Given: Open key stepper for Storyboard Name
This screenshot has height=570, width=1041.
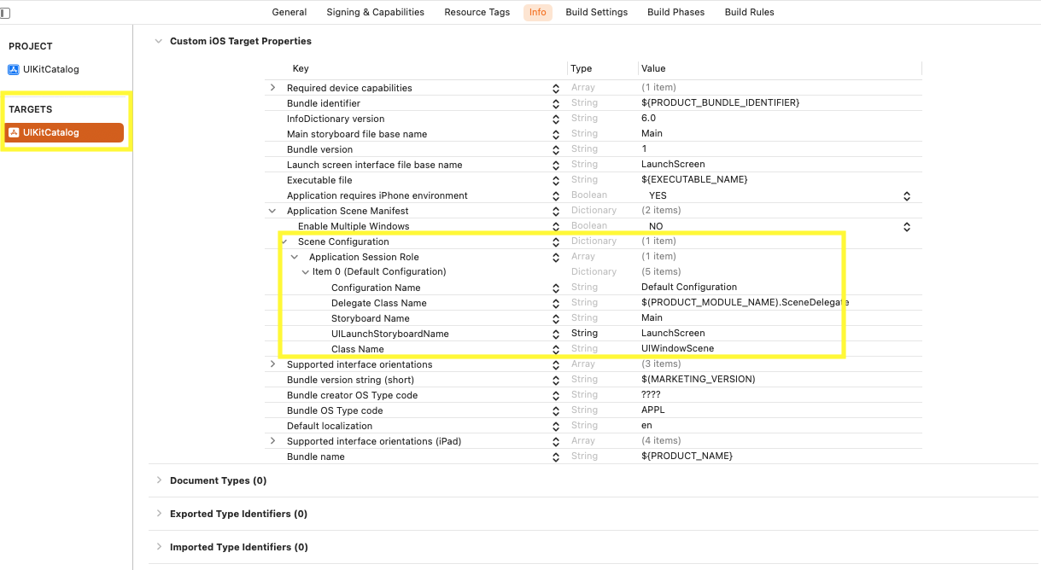Looking at the screenshot, I should click(556, 318).
